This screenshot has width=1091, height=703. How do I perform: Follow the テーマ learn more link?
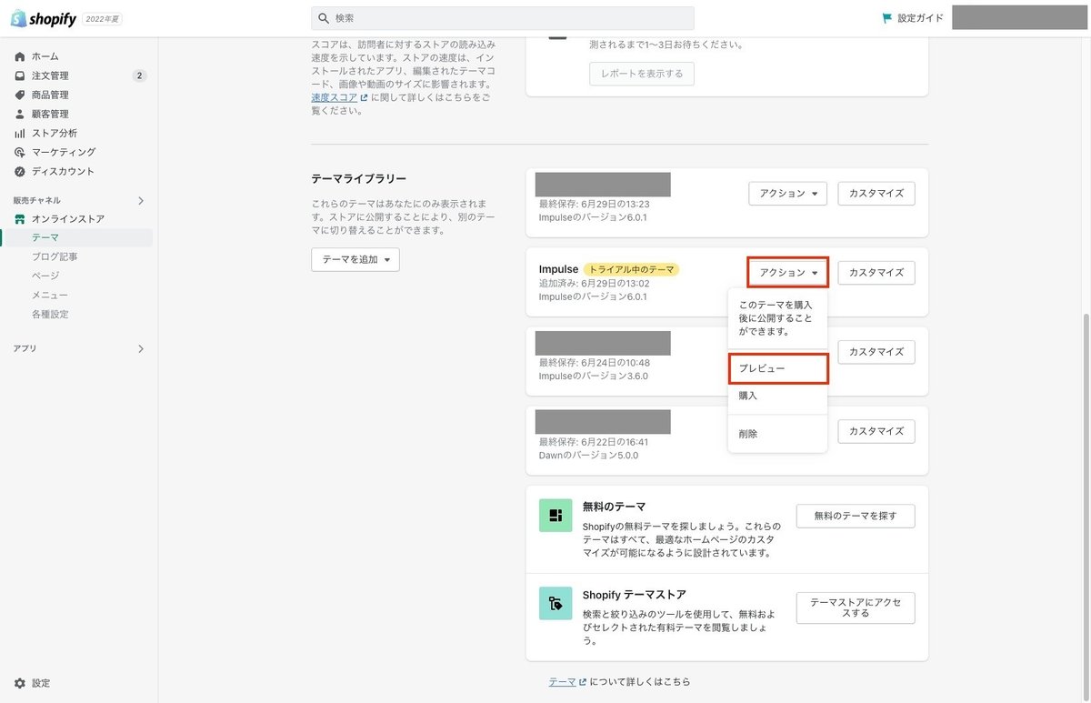tap(562, 681)
